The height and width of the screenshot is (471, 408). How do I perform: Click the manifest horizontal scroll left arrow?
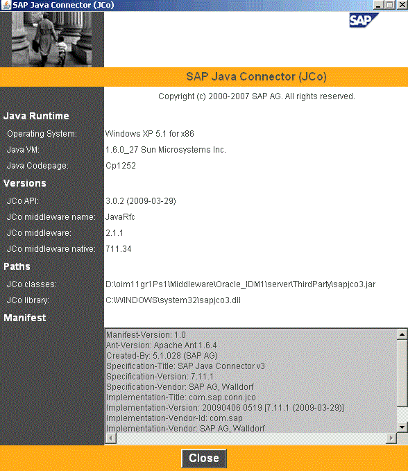point(110,438)
